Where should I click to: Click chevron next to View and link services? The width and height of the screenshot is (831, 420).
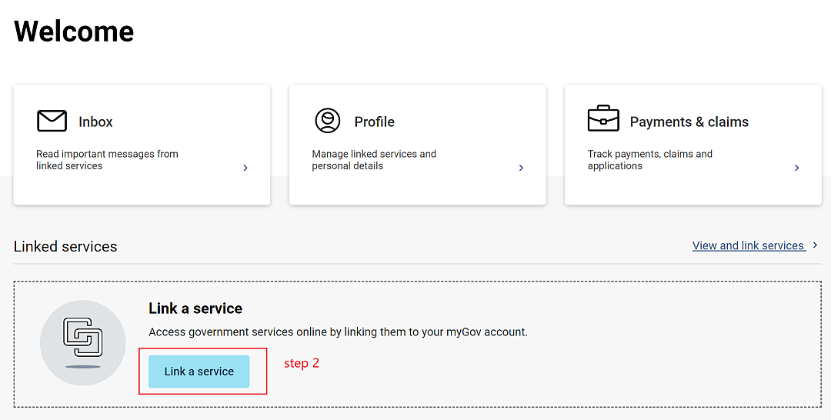tap(815, 245)
